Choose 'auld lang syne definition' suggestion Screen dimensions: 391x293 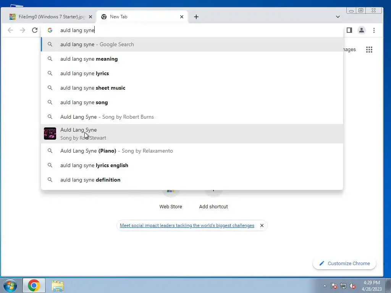click(x=192, y=180)
